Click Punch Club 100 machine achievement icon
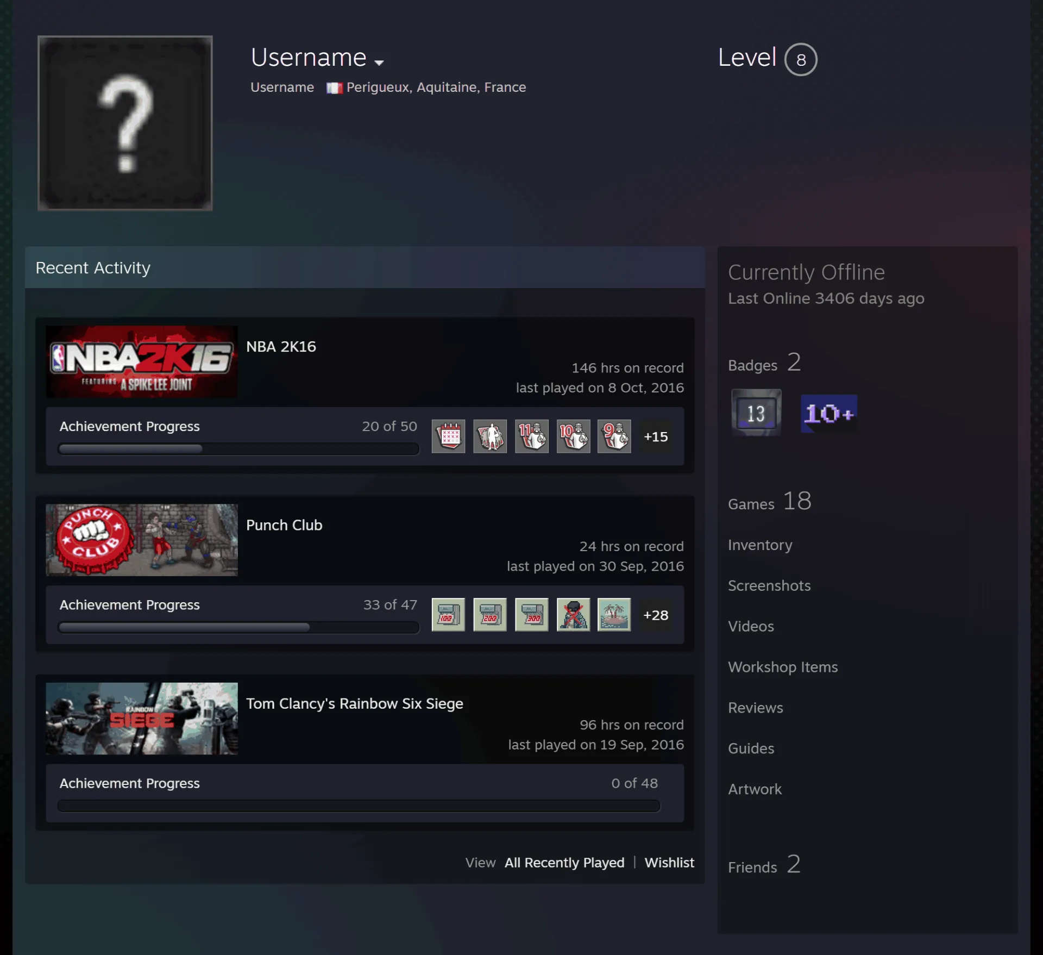The width and height of the screenshot is (1043, 955). pyautogui.click(x=448, y=614)
